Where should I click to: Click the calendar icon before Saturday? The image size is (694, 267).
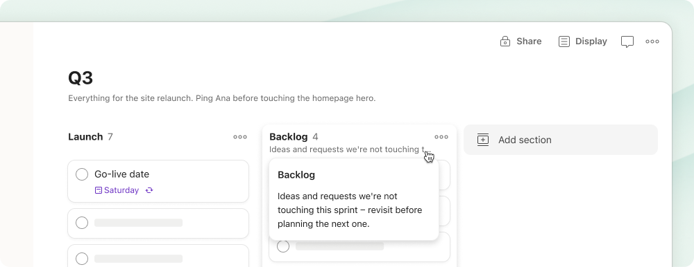(x=99, y=190)
